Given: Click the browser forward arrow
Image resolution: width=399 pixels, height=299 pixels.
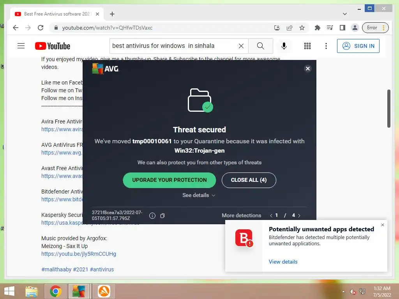Looking at the screenshot, I should pyautogui.click(x=28, y=28).
